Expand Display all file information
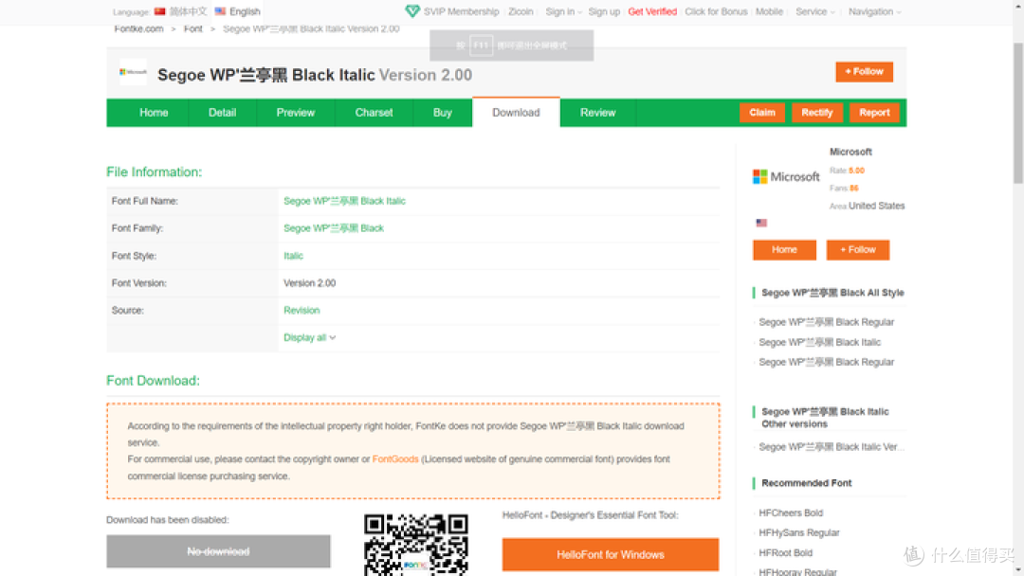1024x576 pixels. pos(309,338)
